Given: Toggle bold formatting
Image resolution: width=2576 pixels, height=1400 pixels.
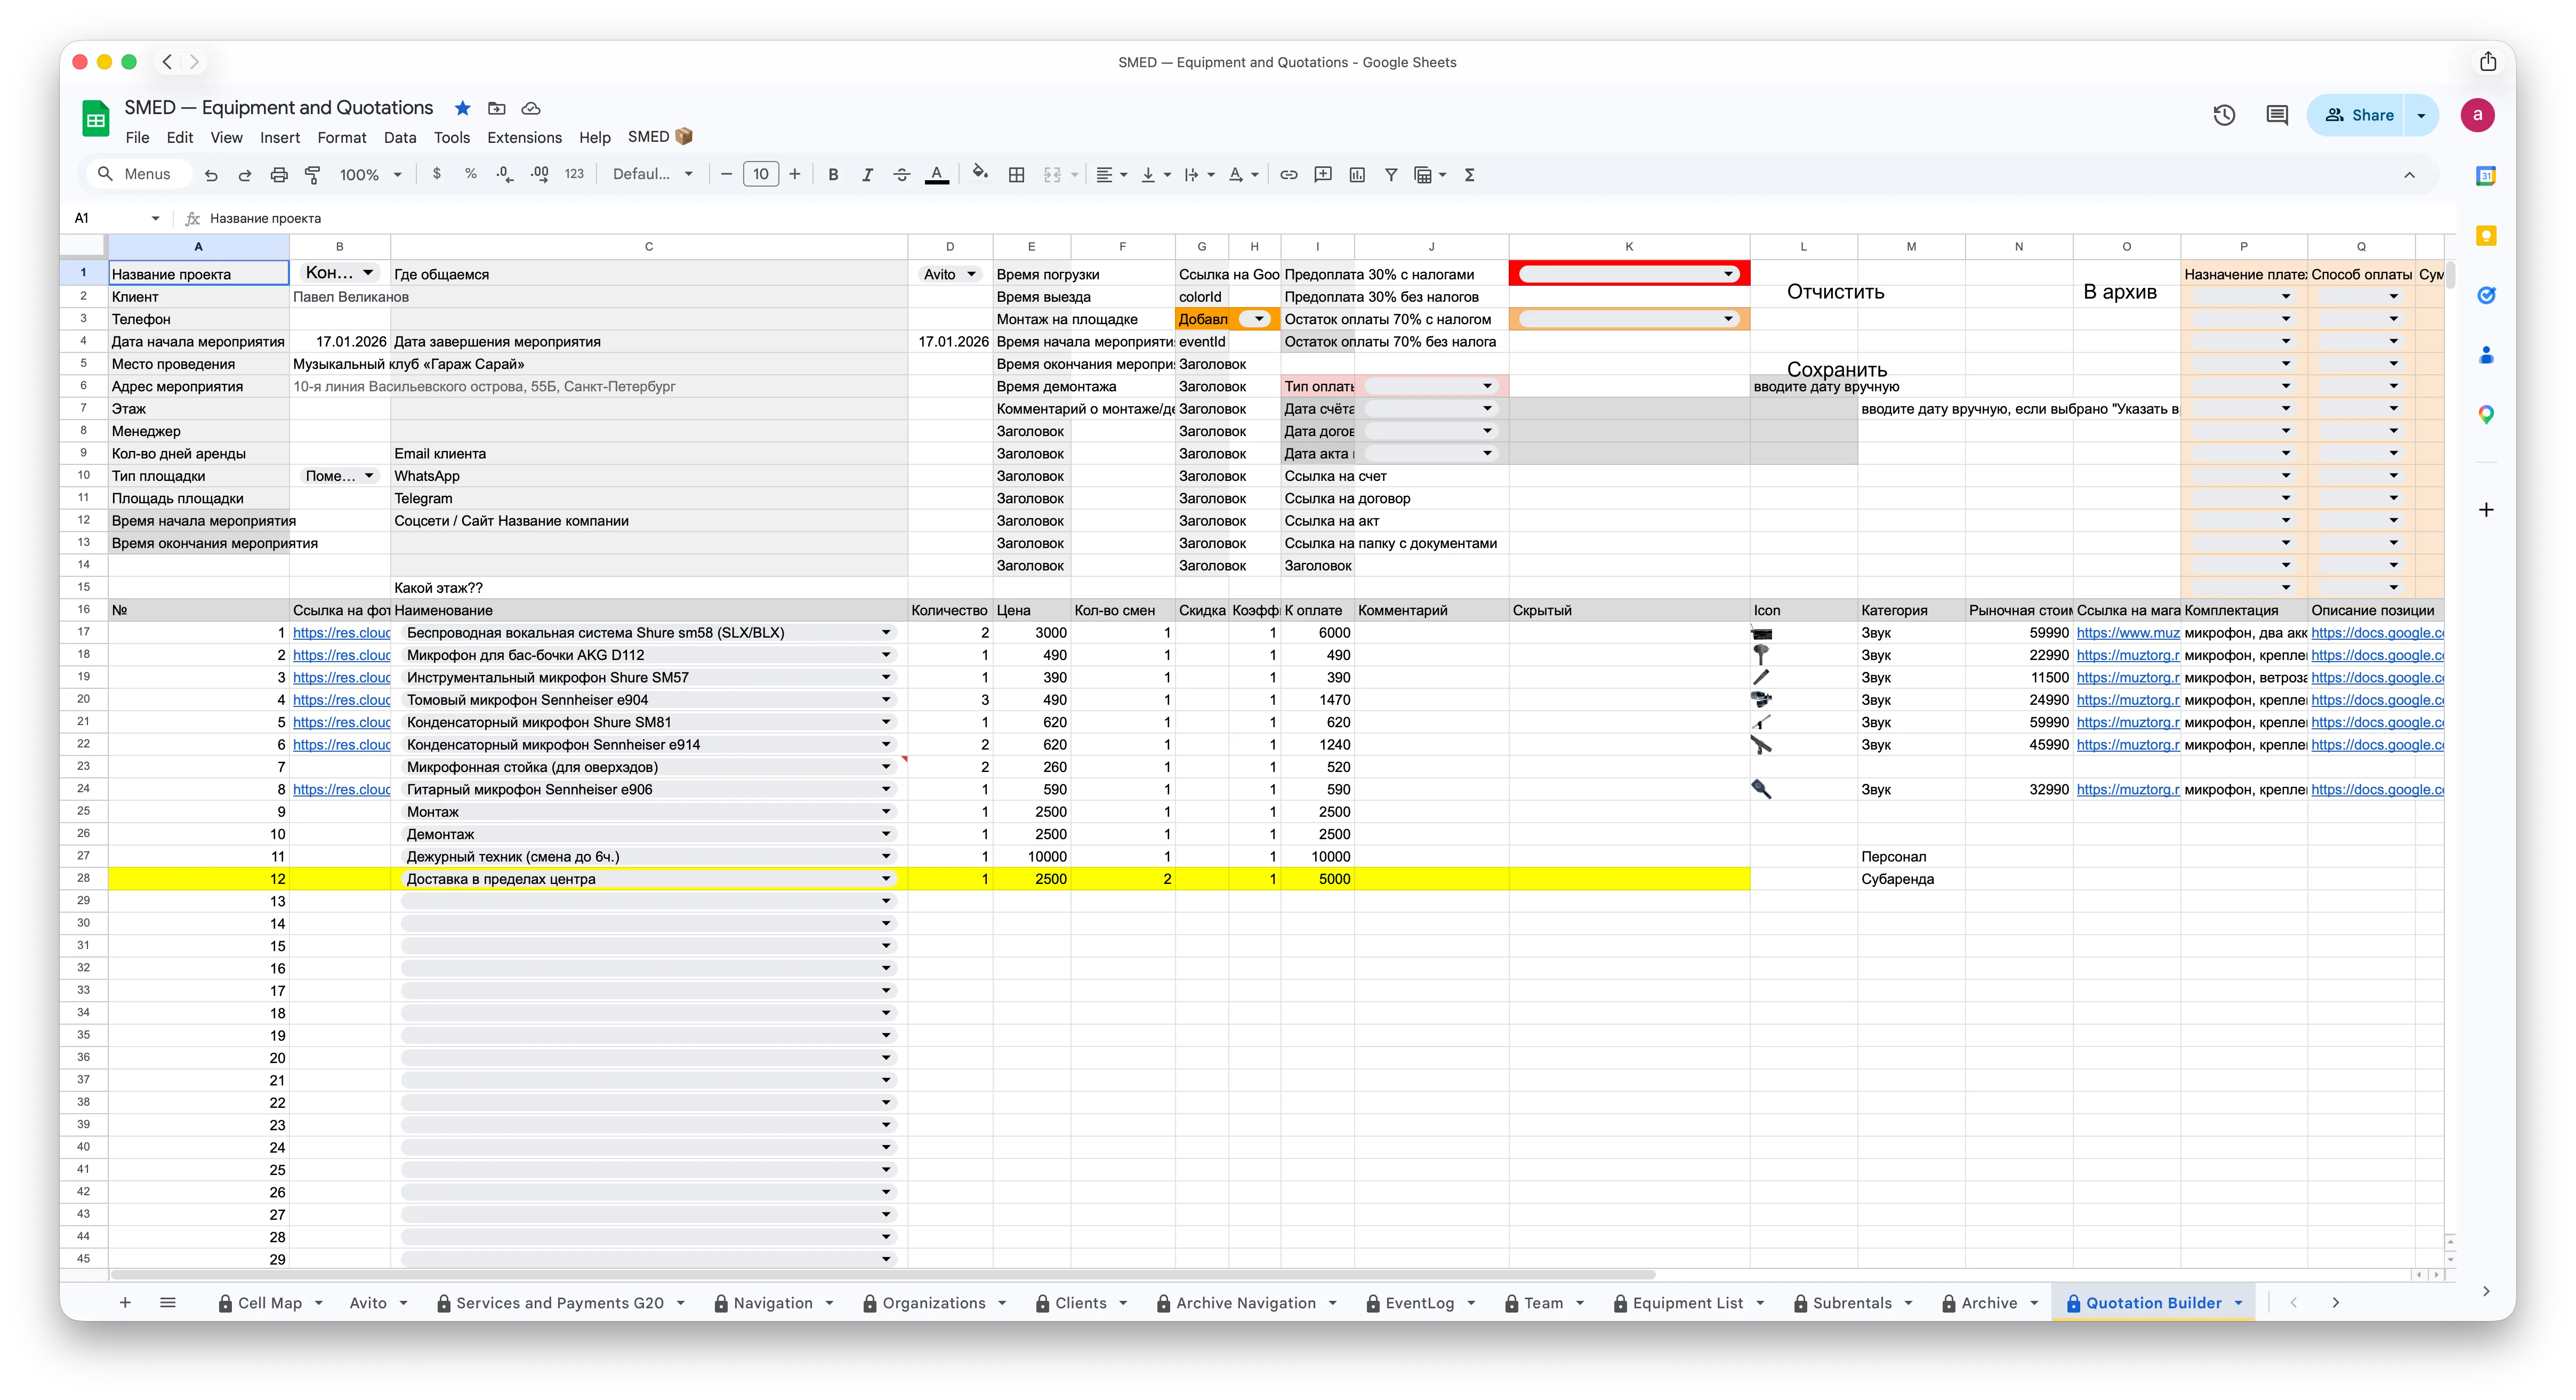Looking at the screenshot, I should (833, 175).
